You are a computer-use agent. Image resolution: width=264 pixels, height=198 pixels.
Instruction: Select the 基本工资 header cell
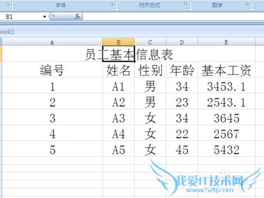coord(227,70)
